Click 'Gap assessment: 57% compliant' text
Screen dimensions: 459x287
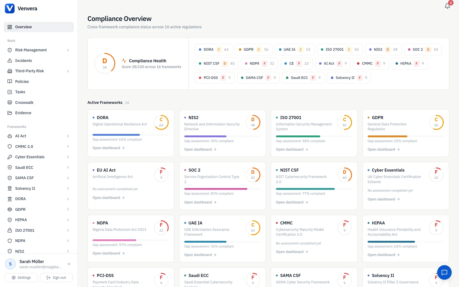tap(117, 245)
